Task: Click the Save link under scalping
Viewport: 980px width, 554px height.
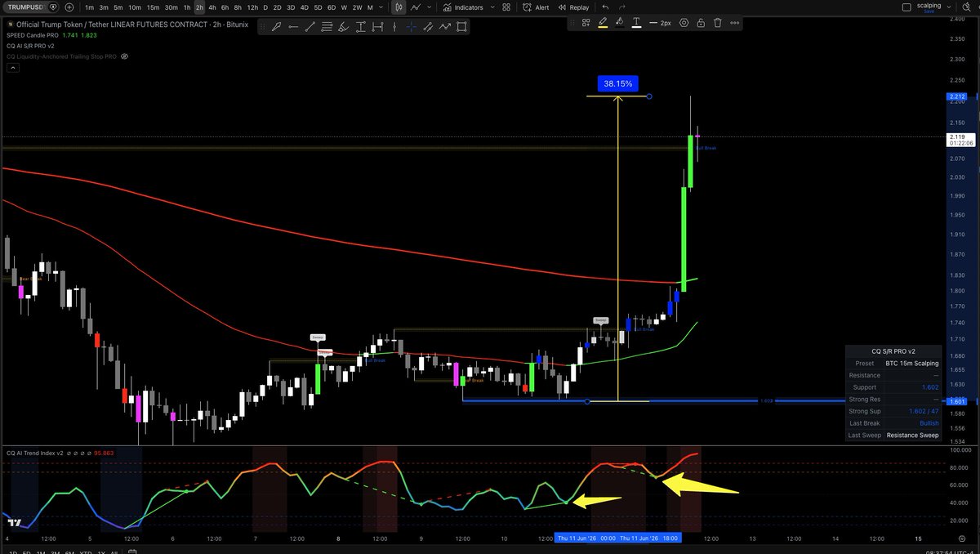Action: [929, 11]
